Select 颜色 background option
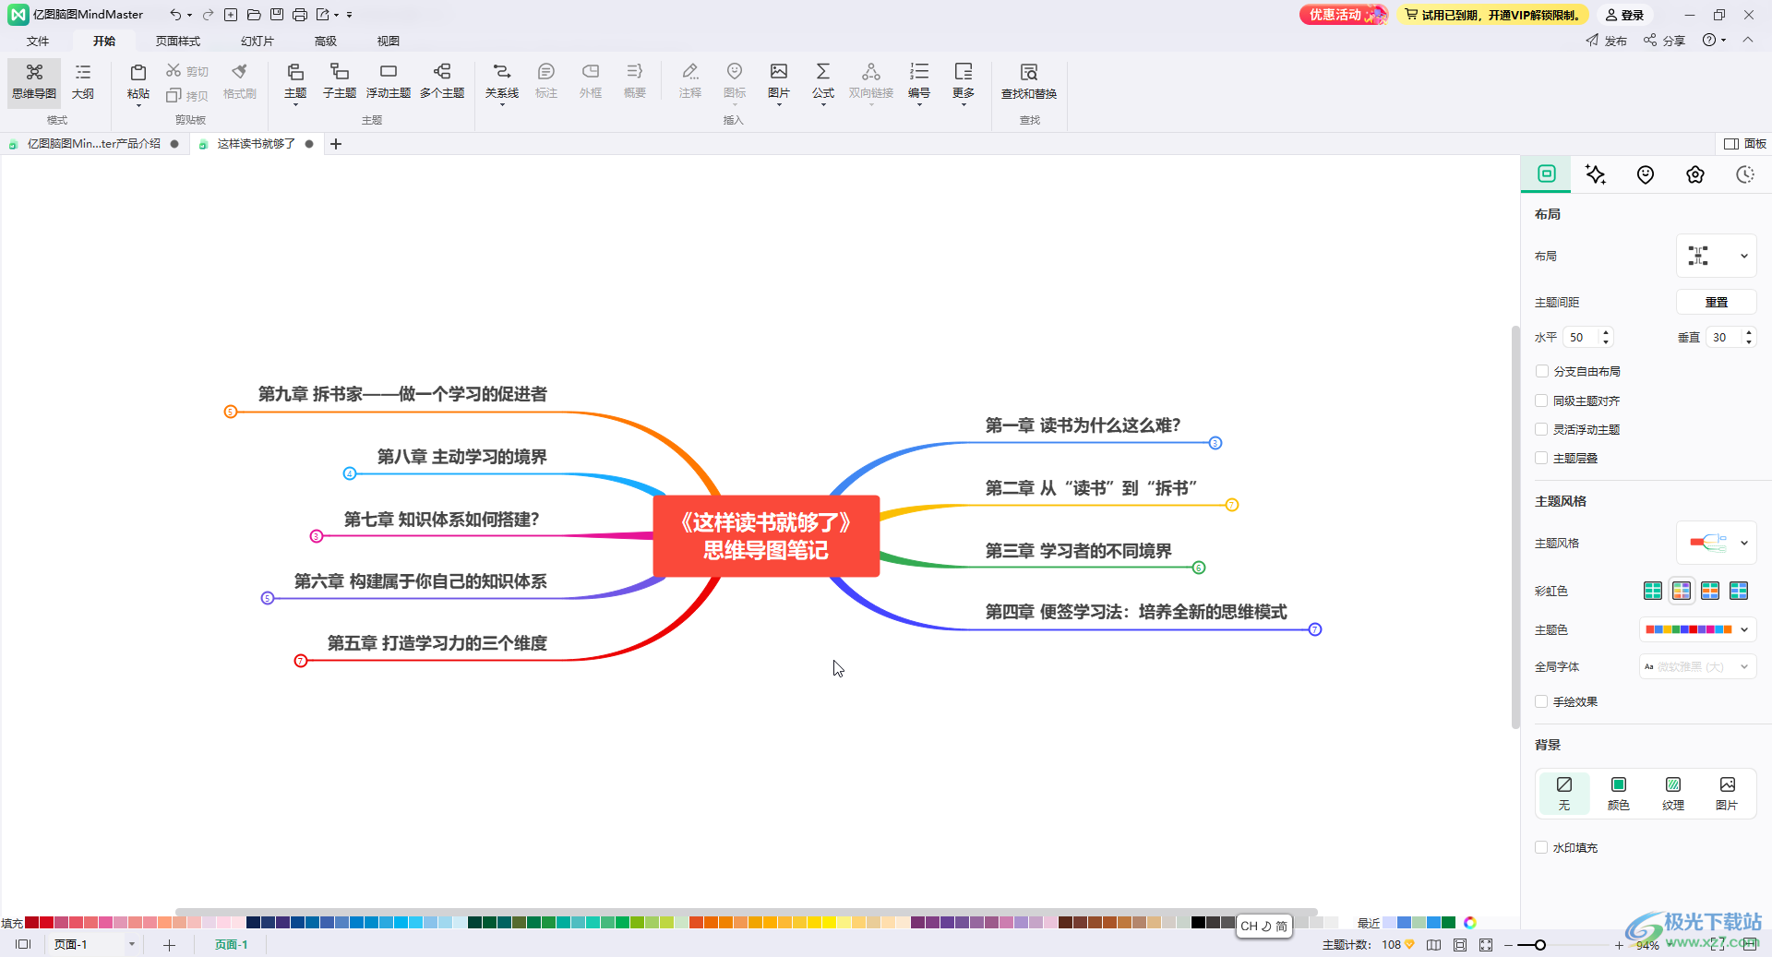 point(1619,794)
